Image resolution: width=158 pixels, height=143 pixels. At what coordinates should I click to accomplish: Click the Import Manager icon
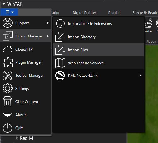pyautogui.click(x=8, y=36)
